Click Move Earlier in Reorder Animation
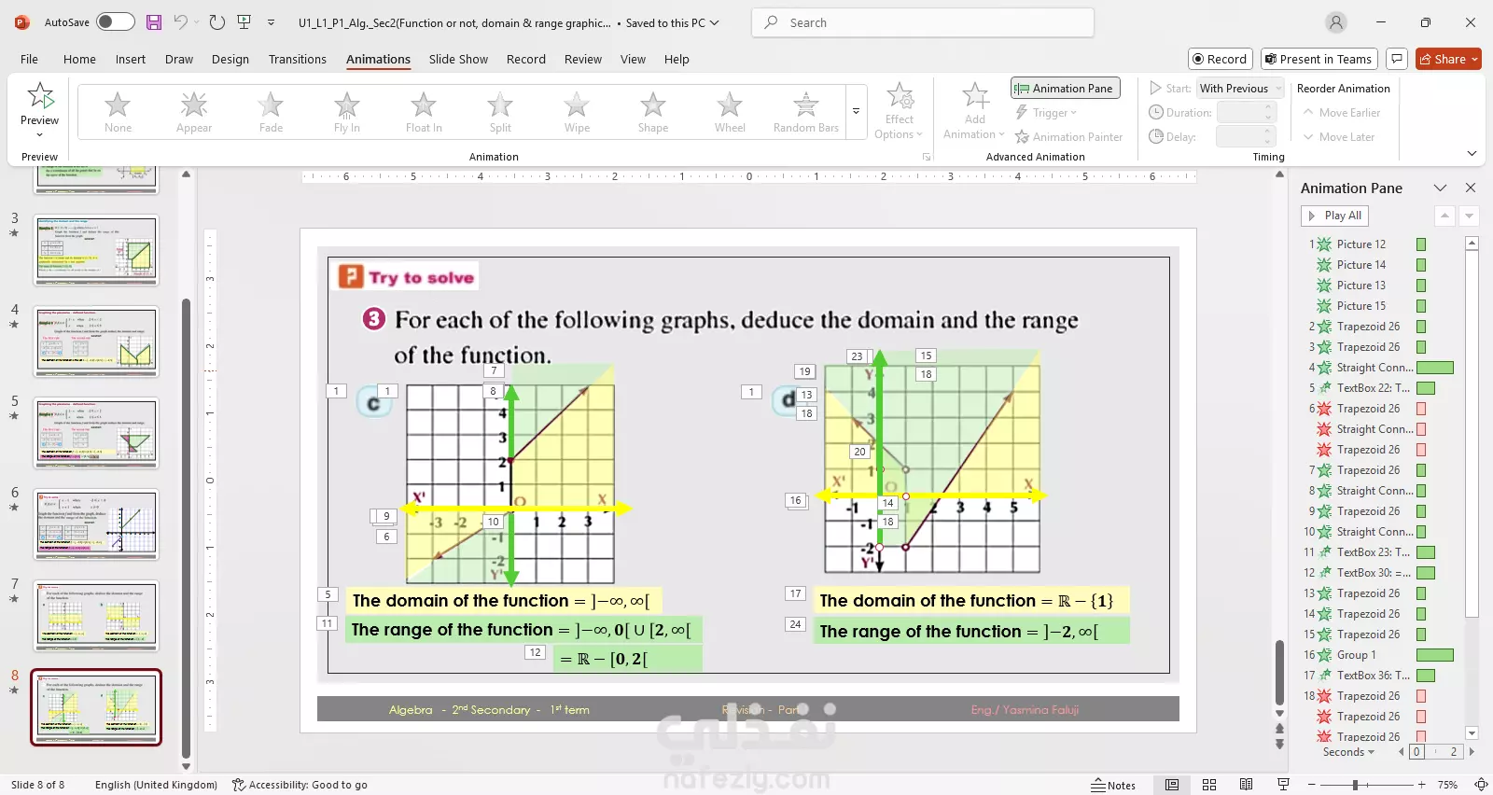1493x795 pixels. click(1342, 113)
